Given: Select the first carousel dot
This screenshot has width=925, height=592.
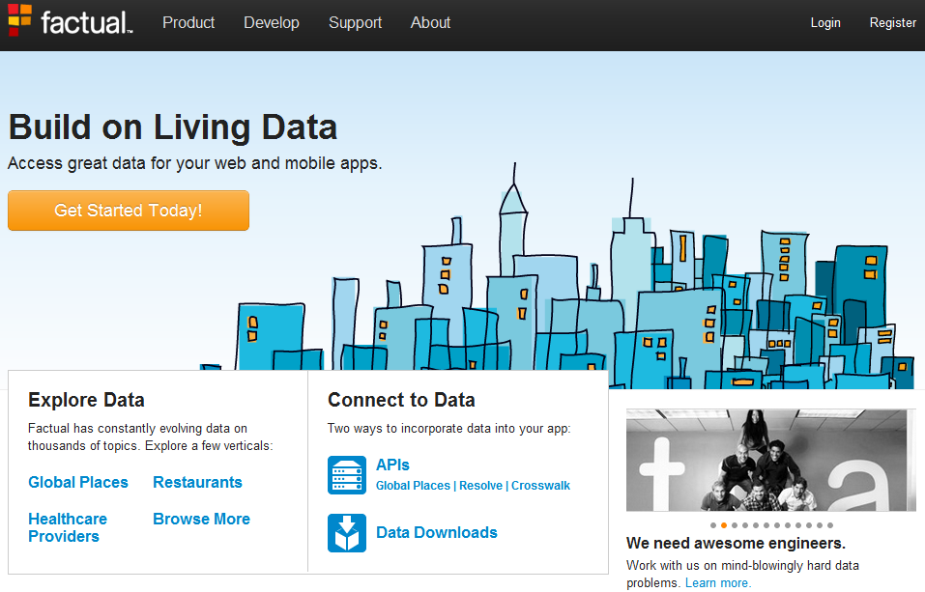Looking at the screenshot, I should tap(713, 525).
